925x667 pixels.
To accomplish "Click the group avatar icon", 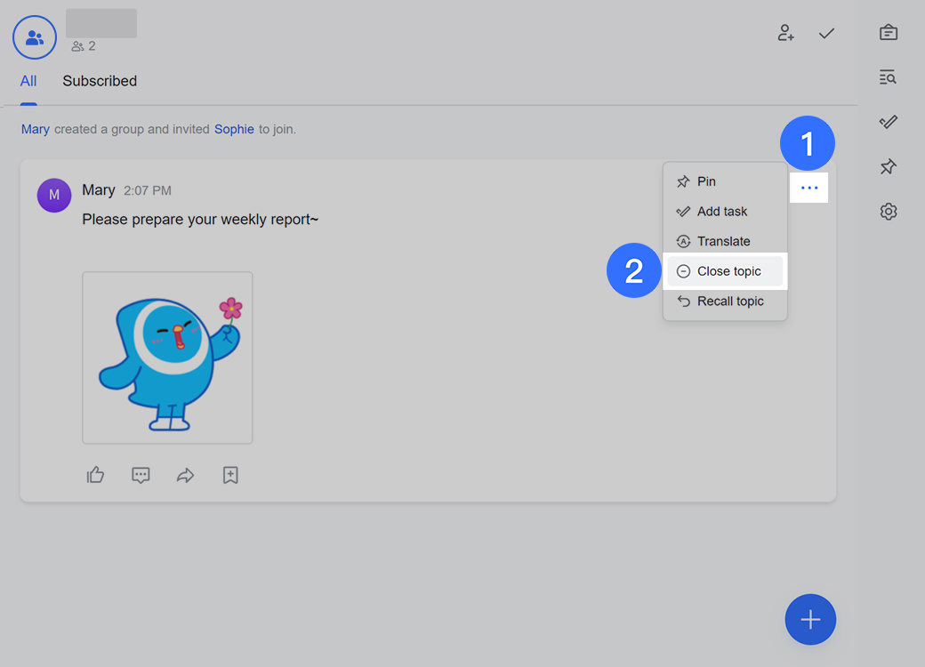I will pos(35,37).
